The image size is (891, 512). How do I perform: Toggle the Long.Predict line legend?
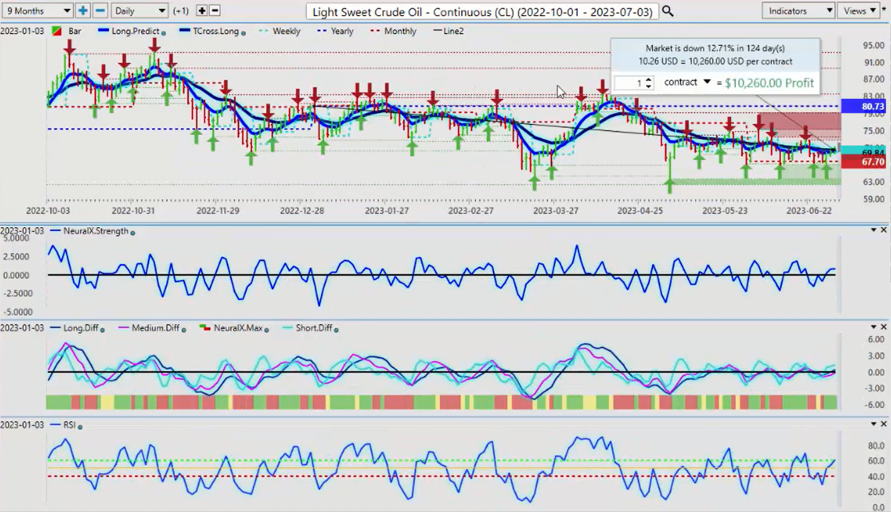(x=128, y=31)
